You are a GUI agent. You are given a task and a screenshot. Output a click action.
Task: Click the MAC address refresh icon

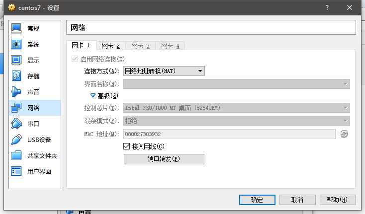[344, 134]
